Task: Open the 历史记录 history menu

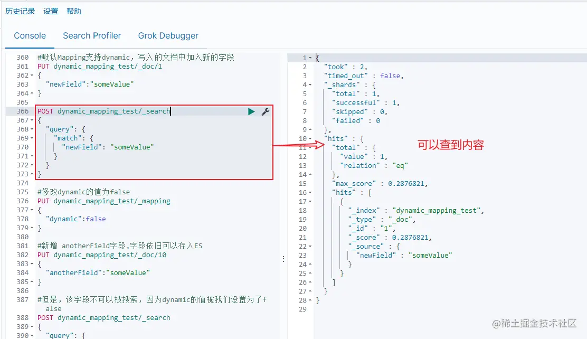Action: [x=20, y=11]
